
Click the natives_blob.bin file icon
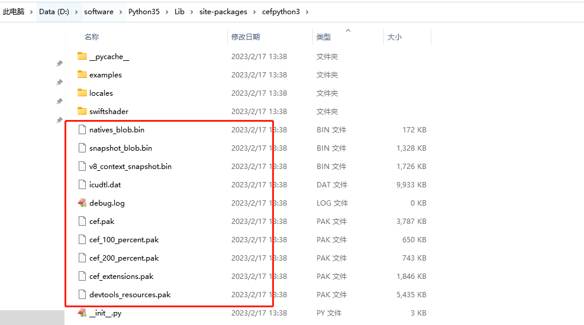tap(82, 129)
